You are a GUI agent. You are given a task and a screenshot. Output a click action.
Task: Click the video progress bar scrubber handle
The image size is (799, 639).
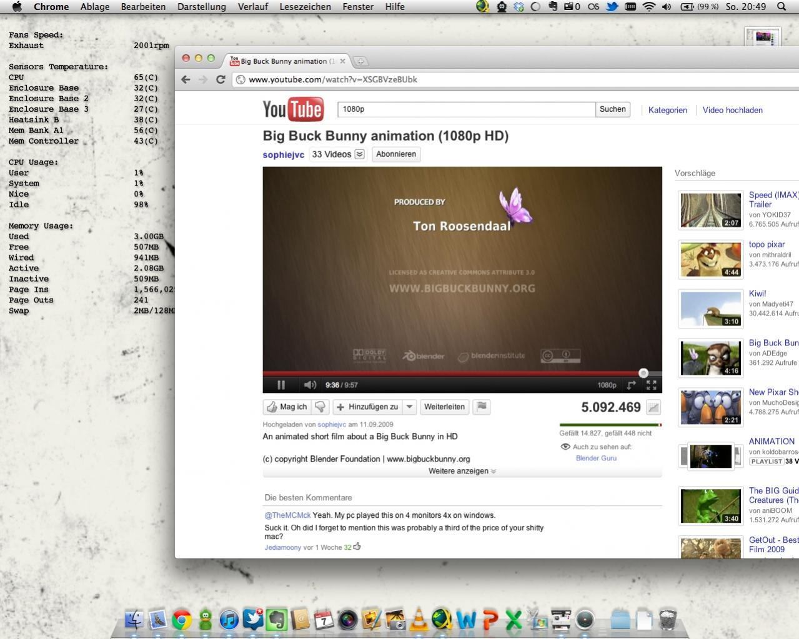(643, 373)
